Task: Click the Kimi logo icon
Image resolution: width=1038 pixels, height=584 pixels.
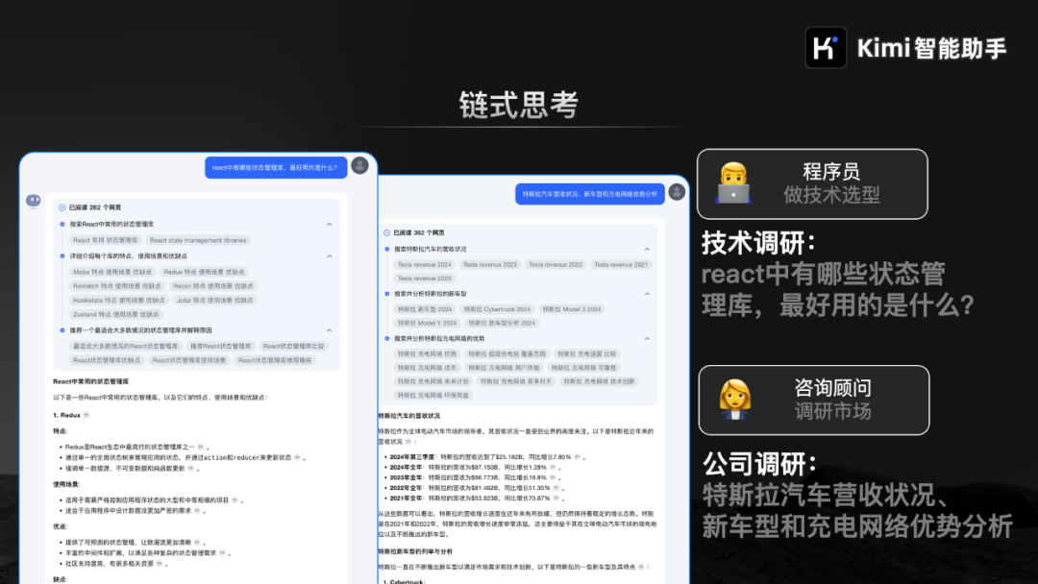Action: pyautogui.click(x=826, y=48)
